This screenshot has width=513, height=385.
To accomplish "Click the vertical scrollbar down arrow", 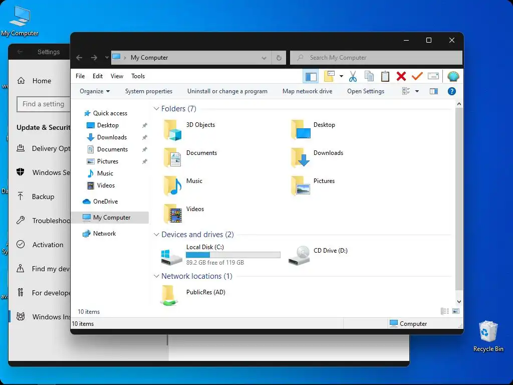I will point(459,302).
